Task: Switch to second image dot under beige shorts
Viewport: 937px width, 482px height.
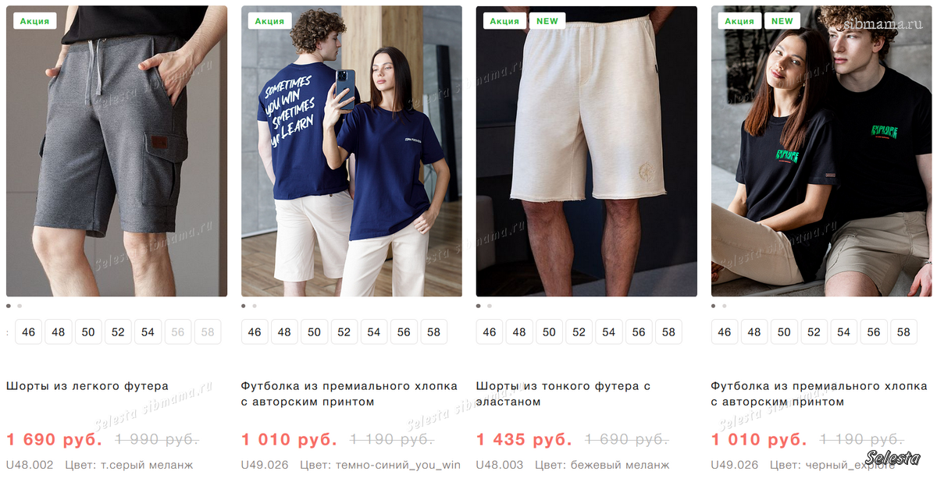Action: coord(490,306)
